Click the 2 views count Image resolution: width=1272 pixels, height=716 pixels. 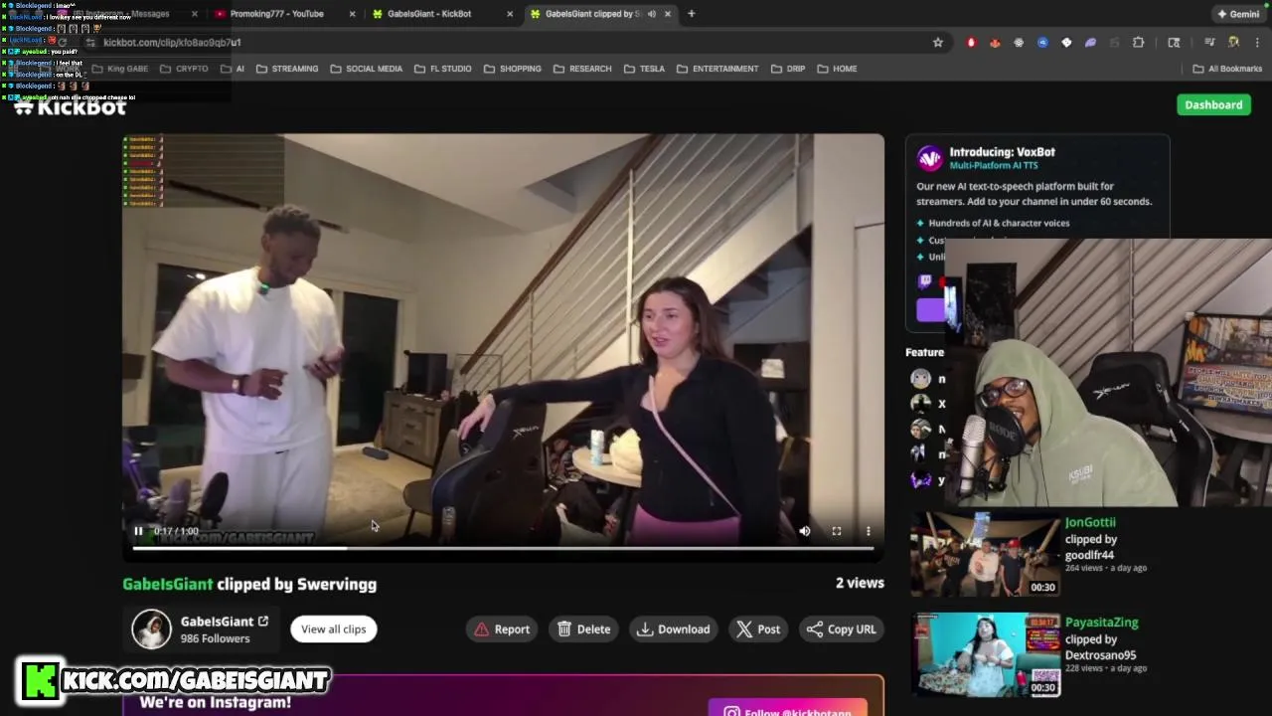860,583
